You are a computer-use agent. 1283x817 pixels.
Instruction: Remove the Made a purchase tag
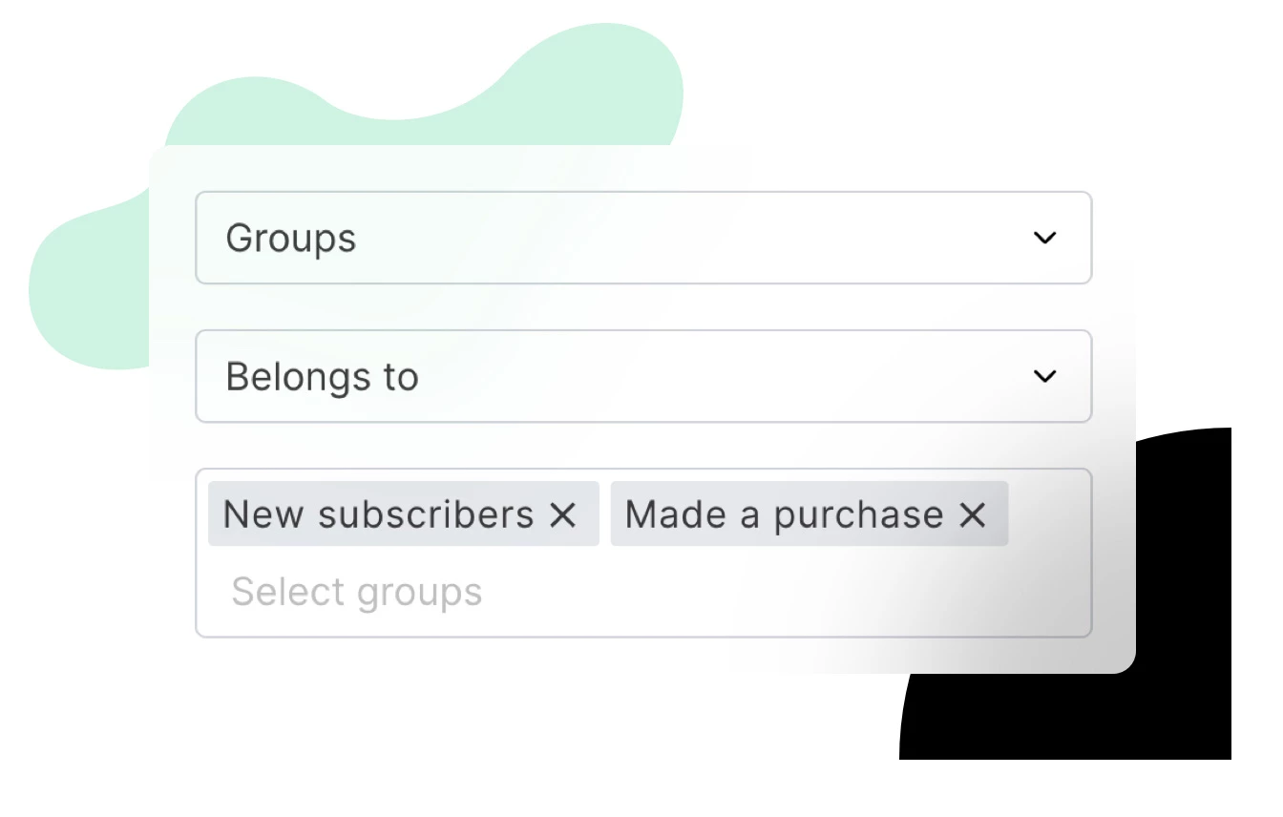(972, 515)
